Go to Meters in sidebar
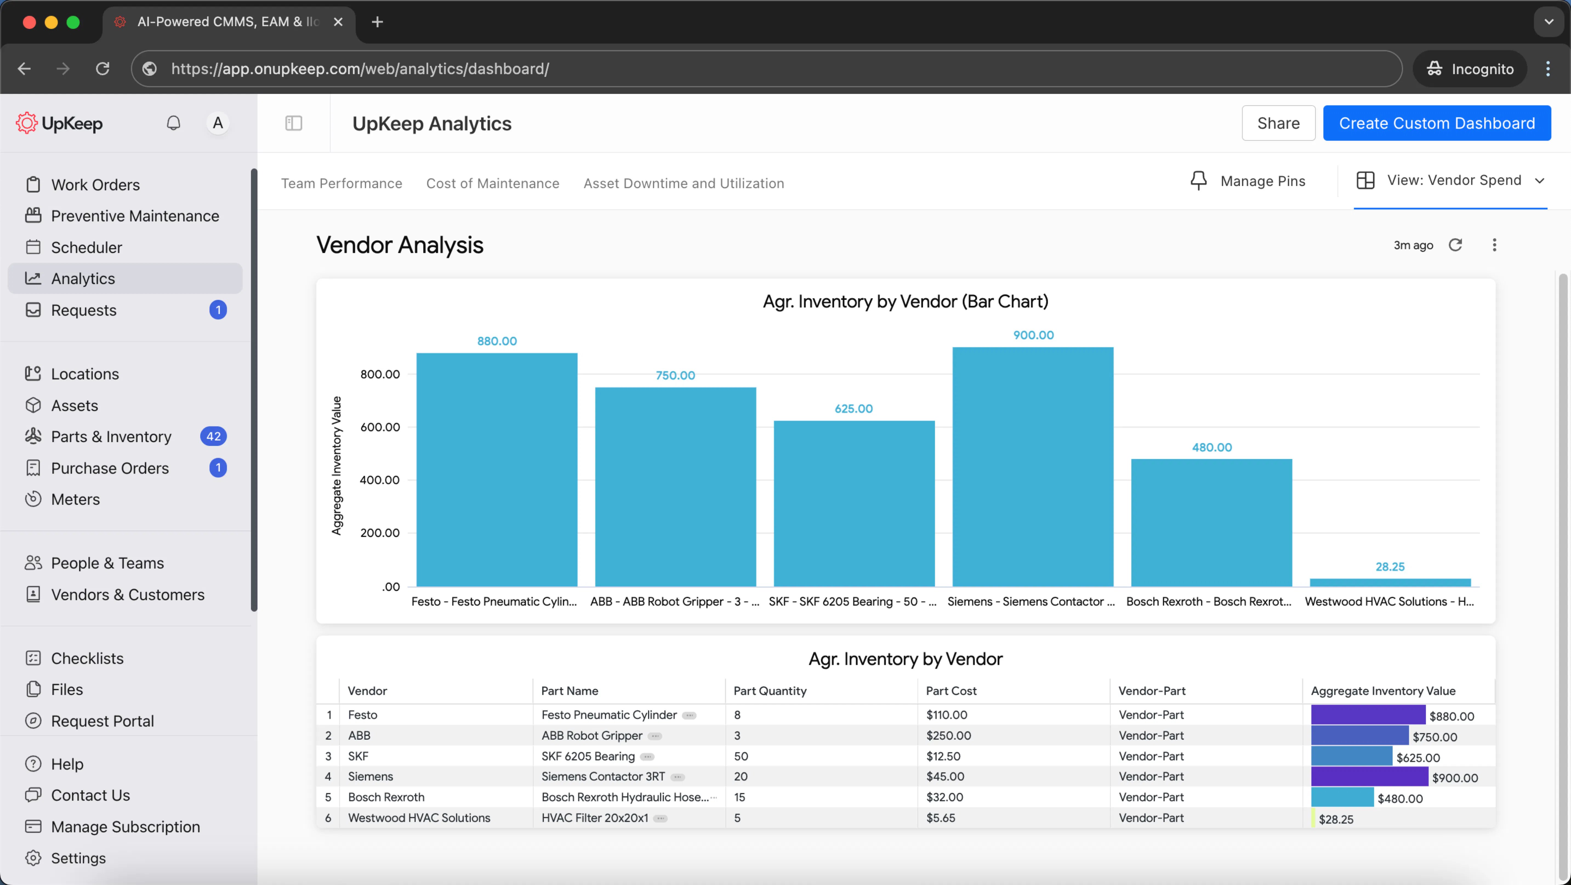The width and height of the screenshot is (1571, 885). (x=75, y=499)
